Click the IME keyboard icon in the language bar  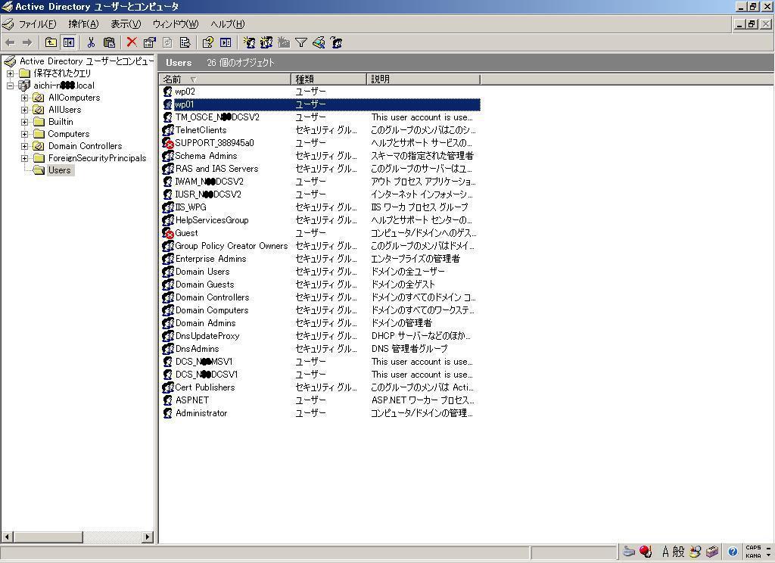click(x=629, y=551)
